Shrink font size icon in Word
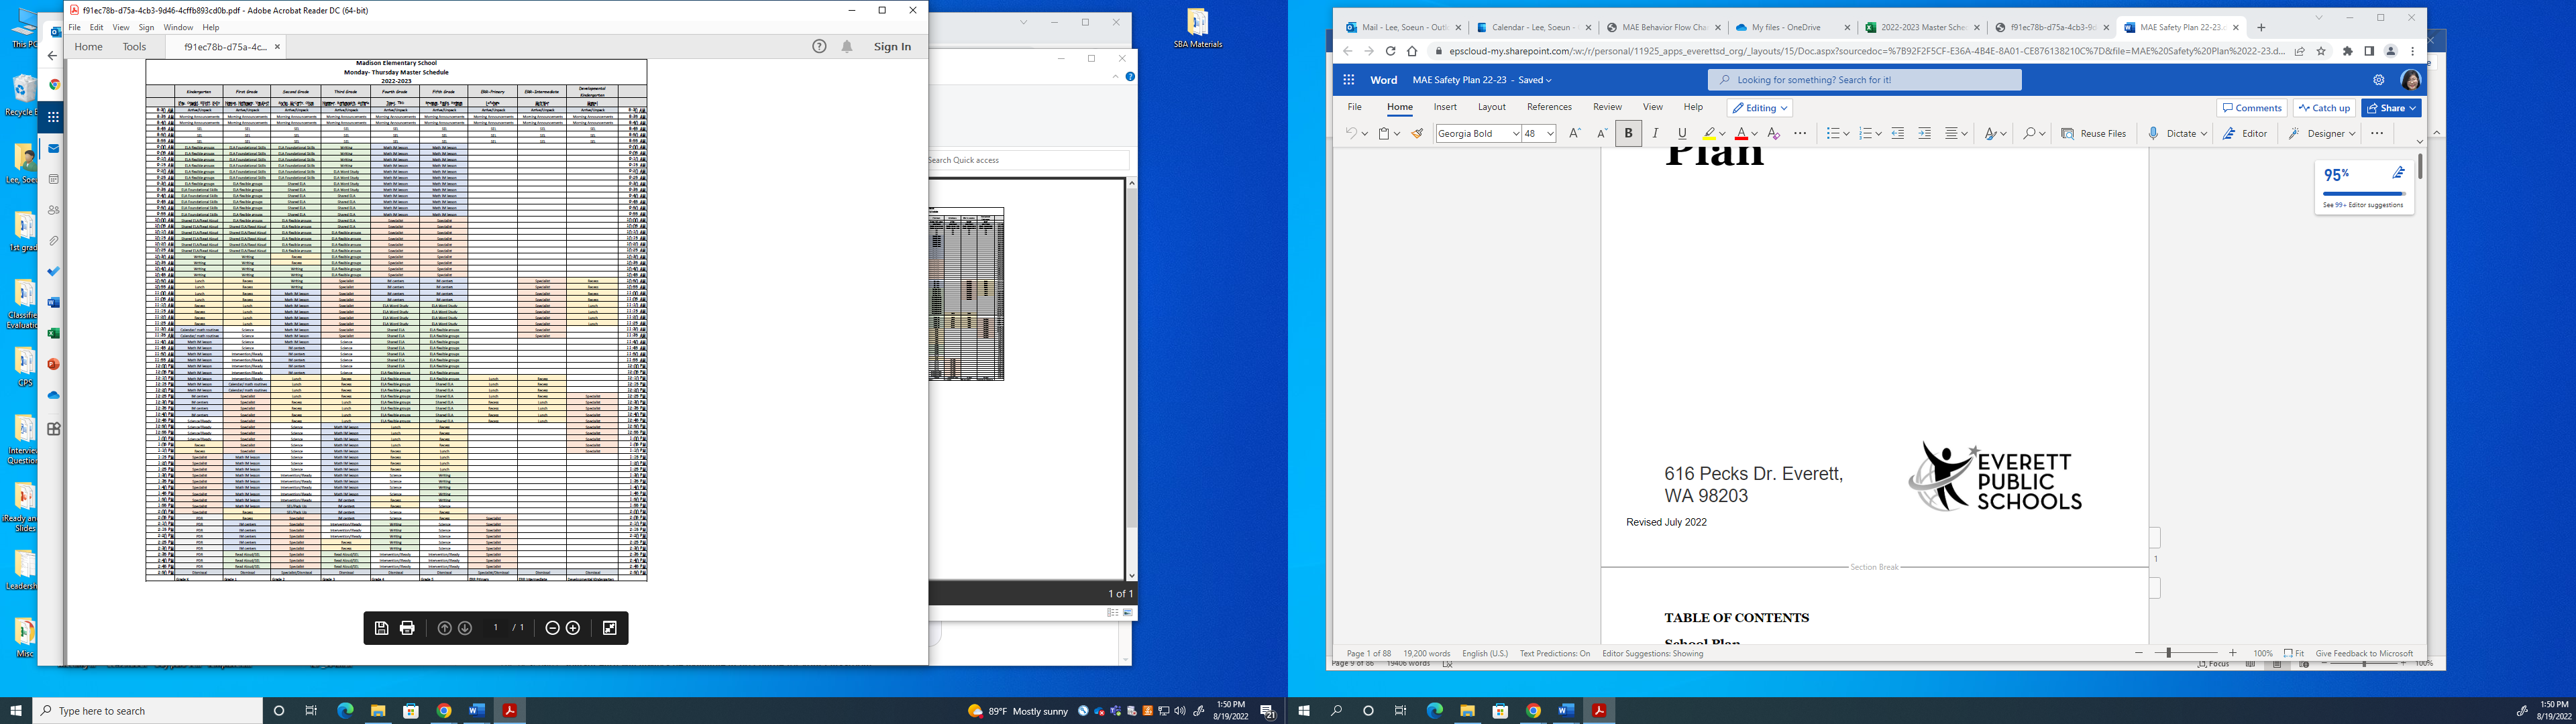The width and height of the screenshot is (2576, 724). [1601, 133]
